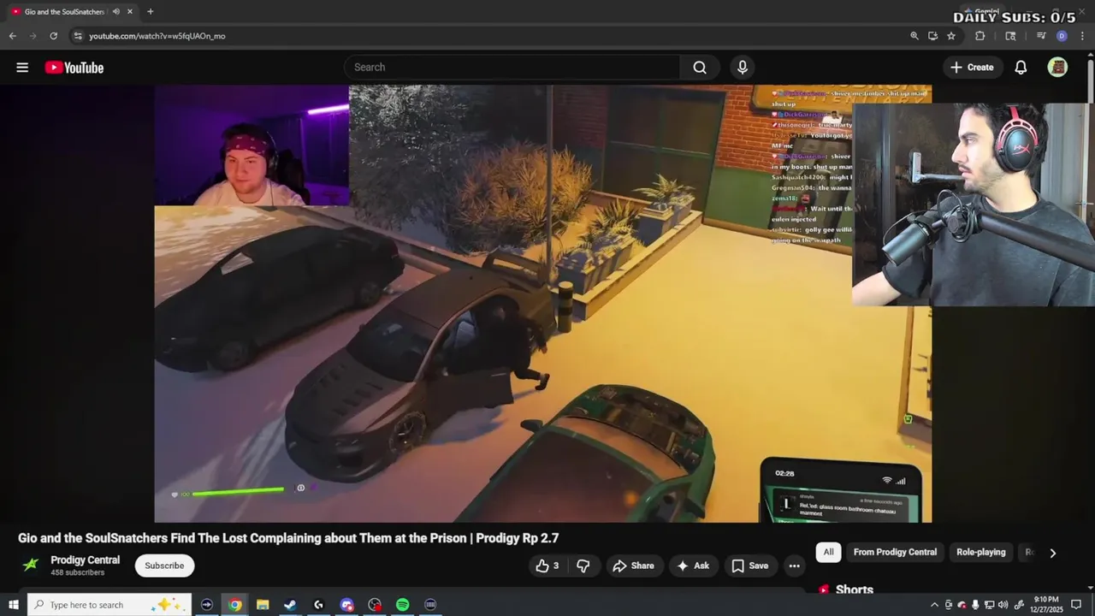Close the Gio and the SoulSnatchers tab
This screenshot has height=616, width=1095.
point(129,11)
